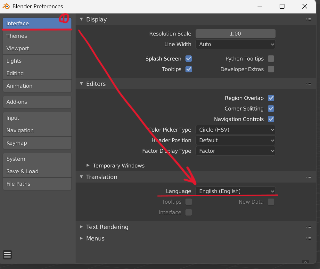Click the Text Rendering panel grip icon
Image resolution: width=320 pixels, height=269 pixels.
click(x=308, y=227)
